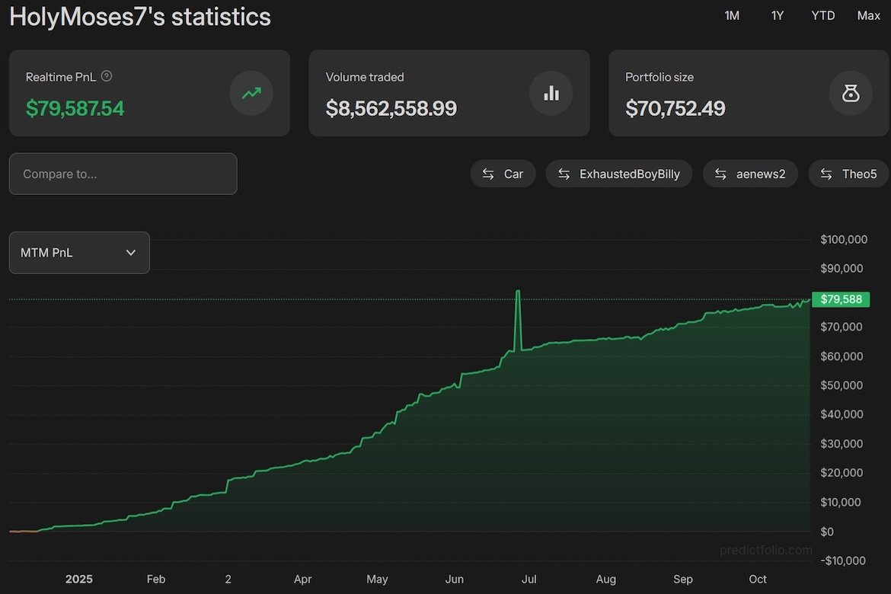Select the 1Y time range

coord(777,15)
